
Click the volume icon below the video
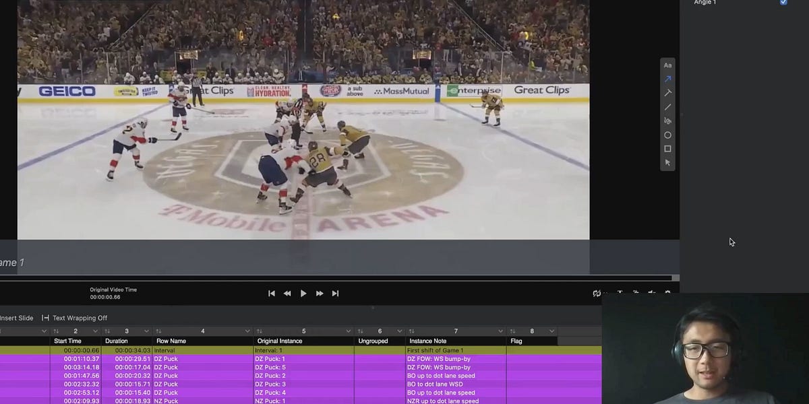pyautogui.click(x=651, y=292)
